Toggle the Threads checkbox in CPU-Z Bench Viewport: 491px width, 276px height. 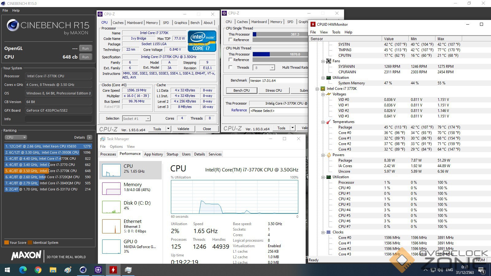pyautogui.click(x=230, y=67)
